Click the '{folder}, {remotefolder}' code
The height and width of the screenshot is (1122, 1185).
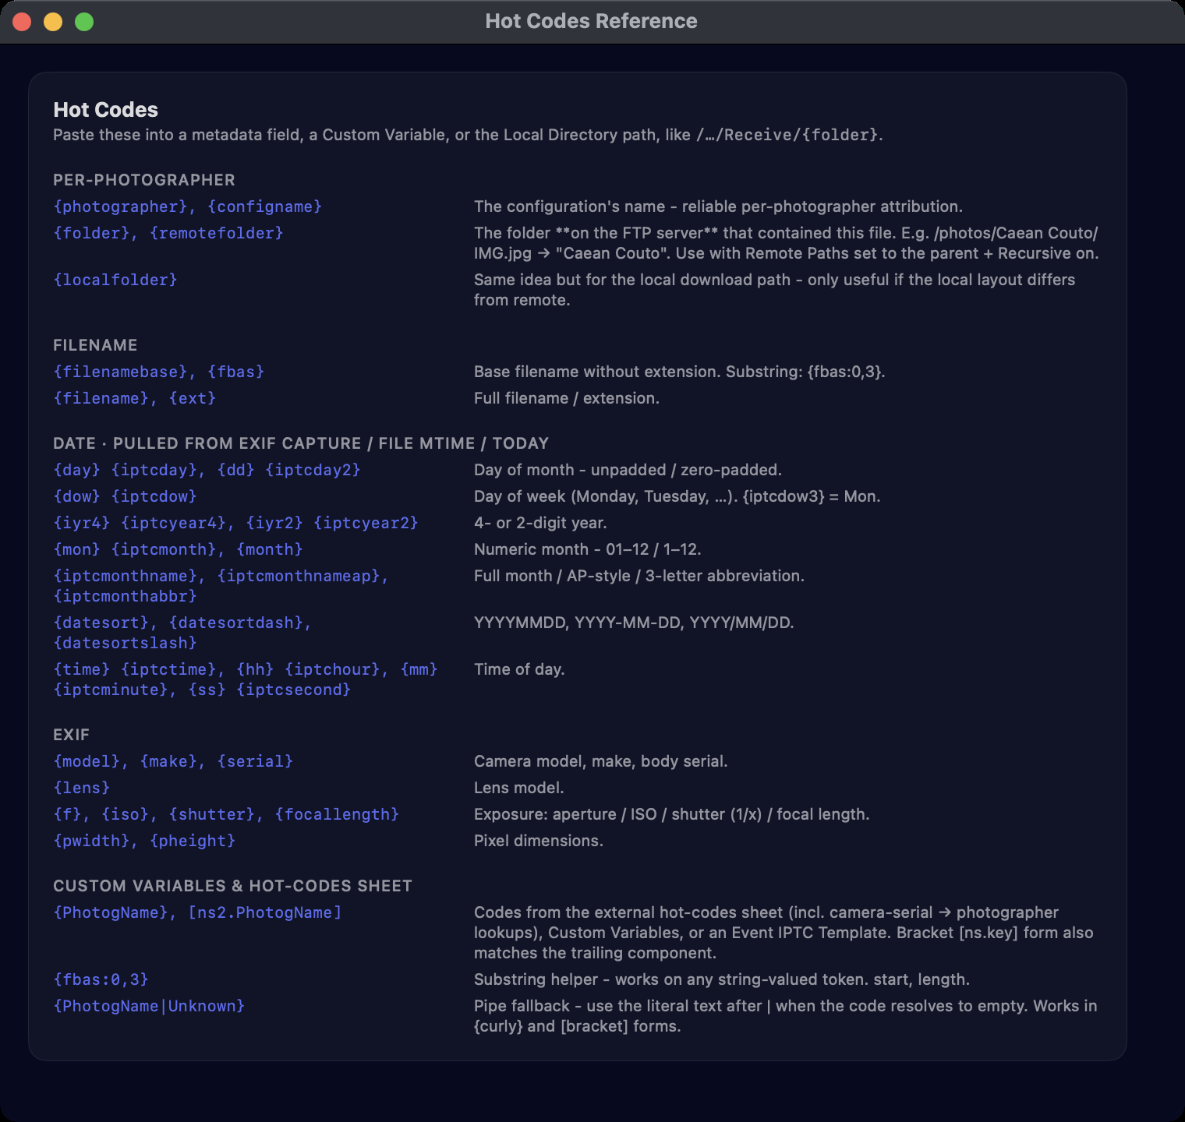168,233
